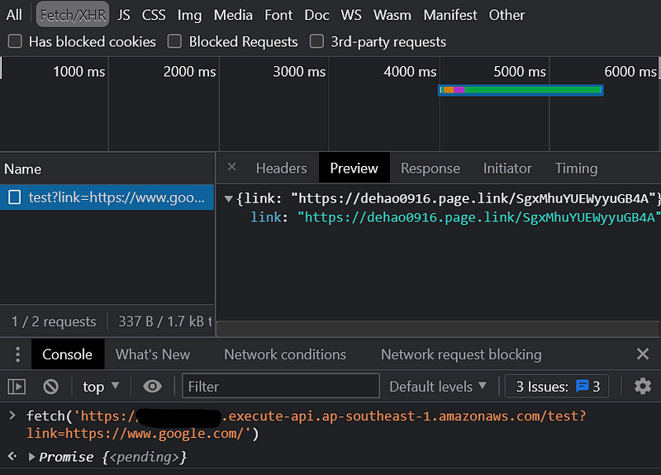The width and height of the screenshot is (661, 475).
Task: Expand the pending Promise result
Action: [31, 458]
